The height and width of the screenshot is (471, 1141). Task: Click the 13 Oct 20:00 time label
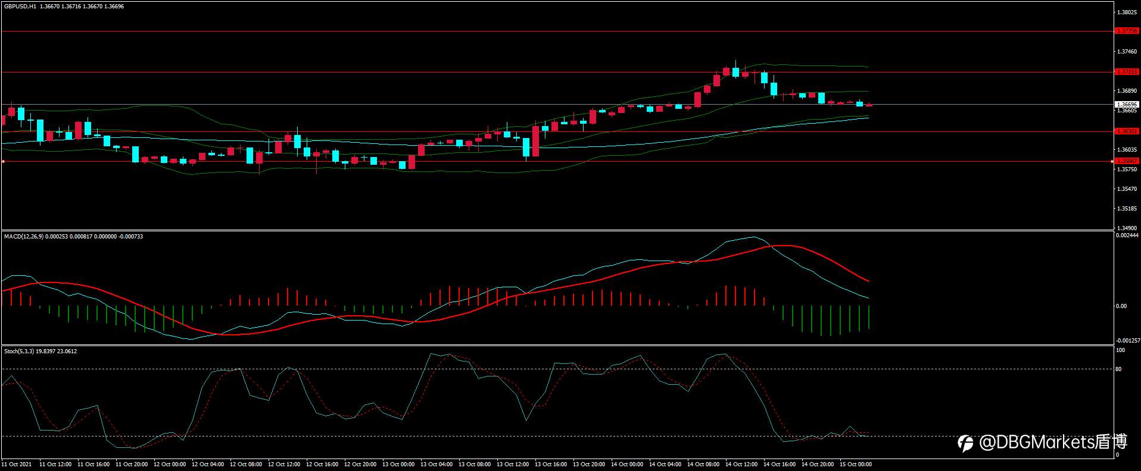589,464
